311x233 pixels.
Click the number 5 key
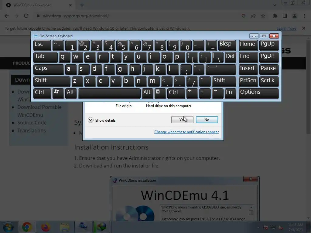(x=122, y=46)
